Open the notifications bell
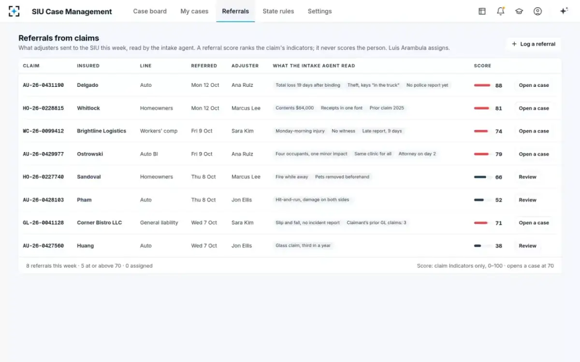580x362 pixels. coord(501,11)
